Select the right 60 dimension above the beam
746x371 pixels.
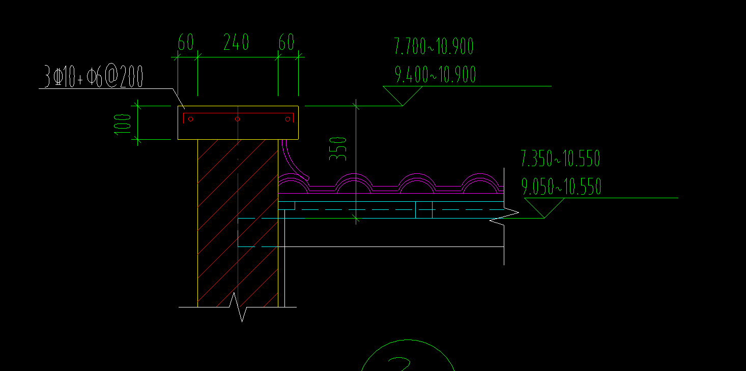point(286,42)
